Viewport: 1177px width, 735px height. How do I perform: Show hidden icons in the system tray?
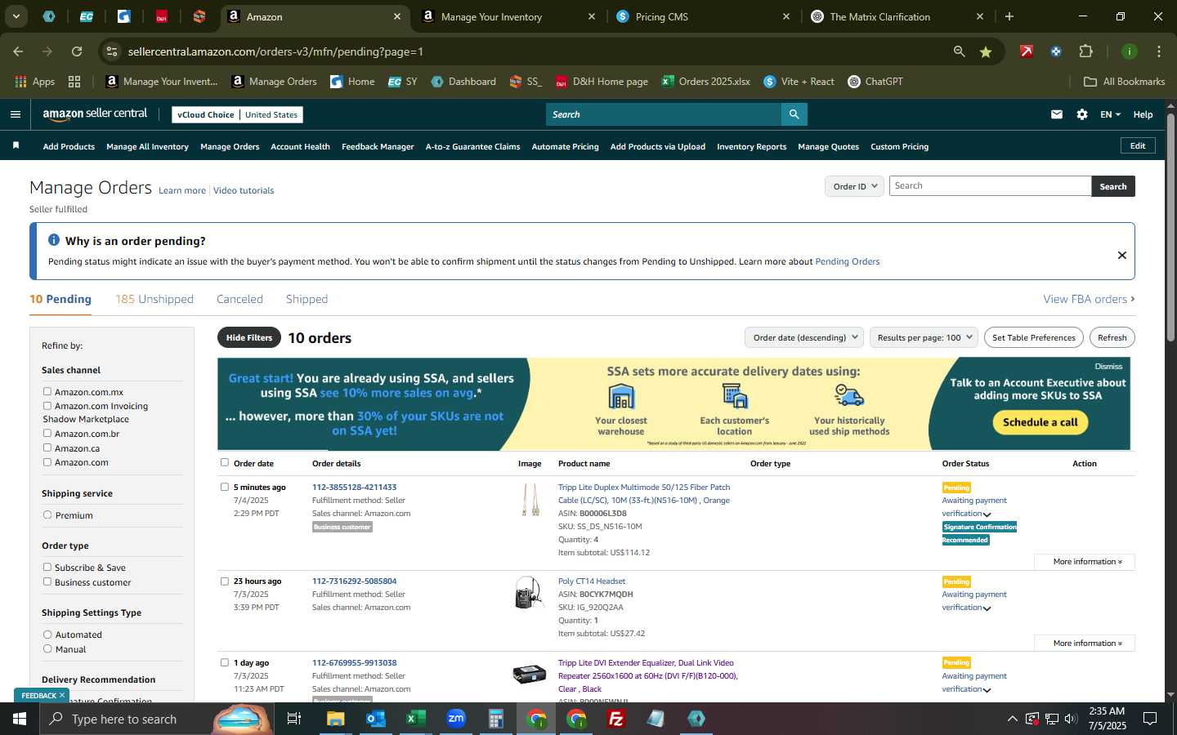(1012, 719)
